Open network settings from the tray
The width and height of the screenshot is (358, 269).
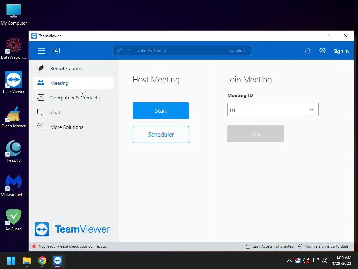pyautogui.click(x=316, y=261)
